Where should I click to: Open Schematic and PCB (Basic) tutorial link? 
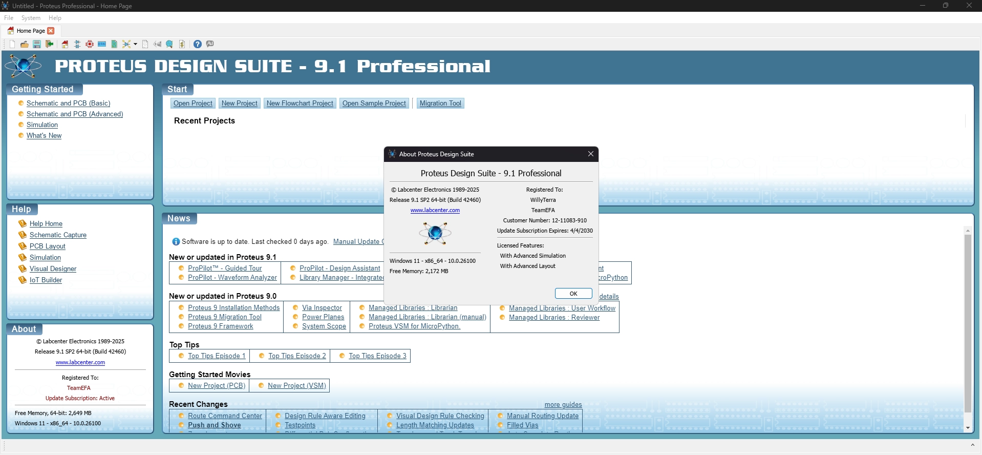point(69,104)
